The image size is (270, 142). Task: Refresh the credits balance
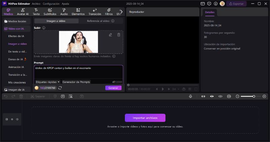60,88
